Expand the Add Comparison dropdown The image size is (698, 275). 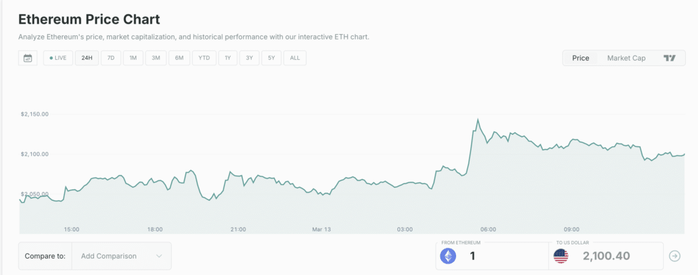coord(121,256)
